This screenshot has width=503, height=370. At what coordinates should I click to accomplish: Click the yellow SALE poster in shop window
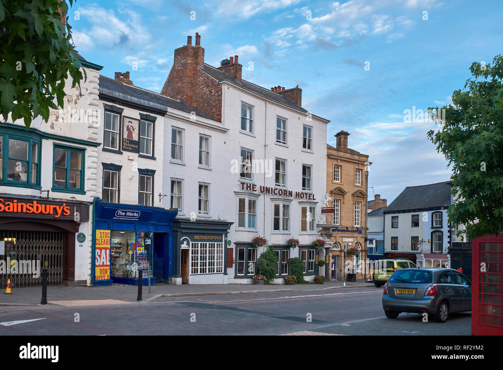click(103, 255)
